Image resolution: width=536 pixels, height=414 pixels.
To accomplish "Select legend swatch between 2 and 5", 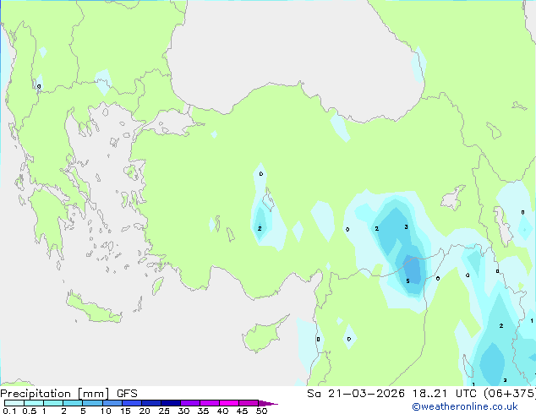I will pyautogui.click(x=73, y=403).
